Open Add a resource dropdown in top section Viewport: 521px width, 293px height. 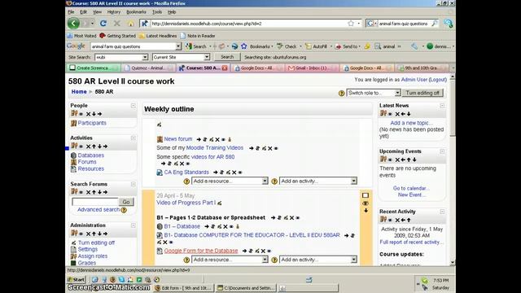pyautogui.click(x=230, y=181)
